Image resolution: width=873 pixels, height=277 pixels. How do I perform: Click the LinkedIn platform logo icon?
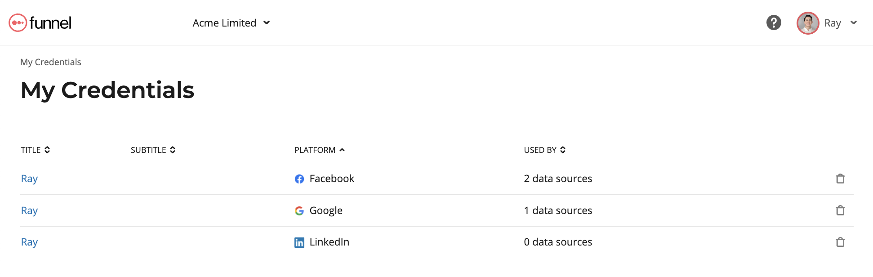pos(299,242)
